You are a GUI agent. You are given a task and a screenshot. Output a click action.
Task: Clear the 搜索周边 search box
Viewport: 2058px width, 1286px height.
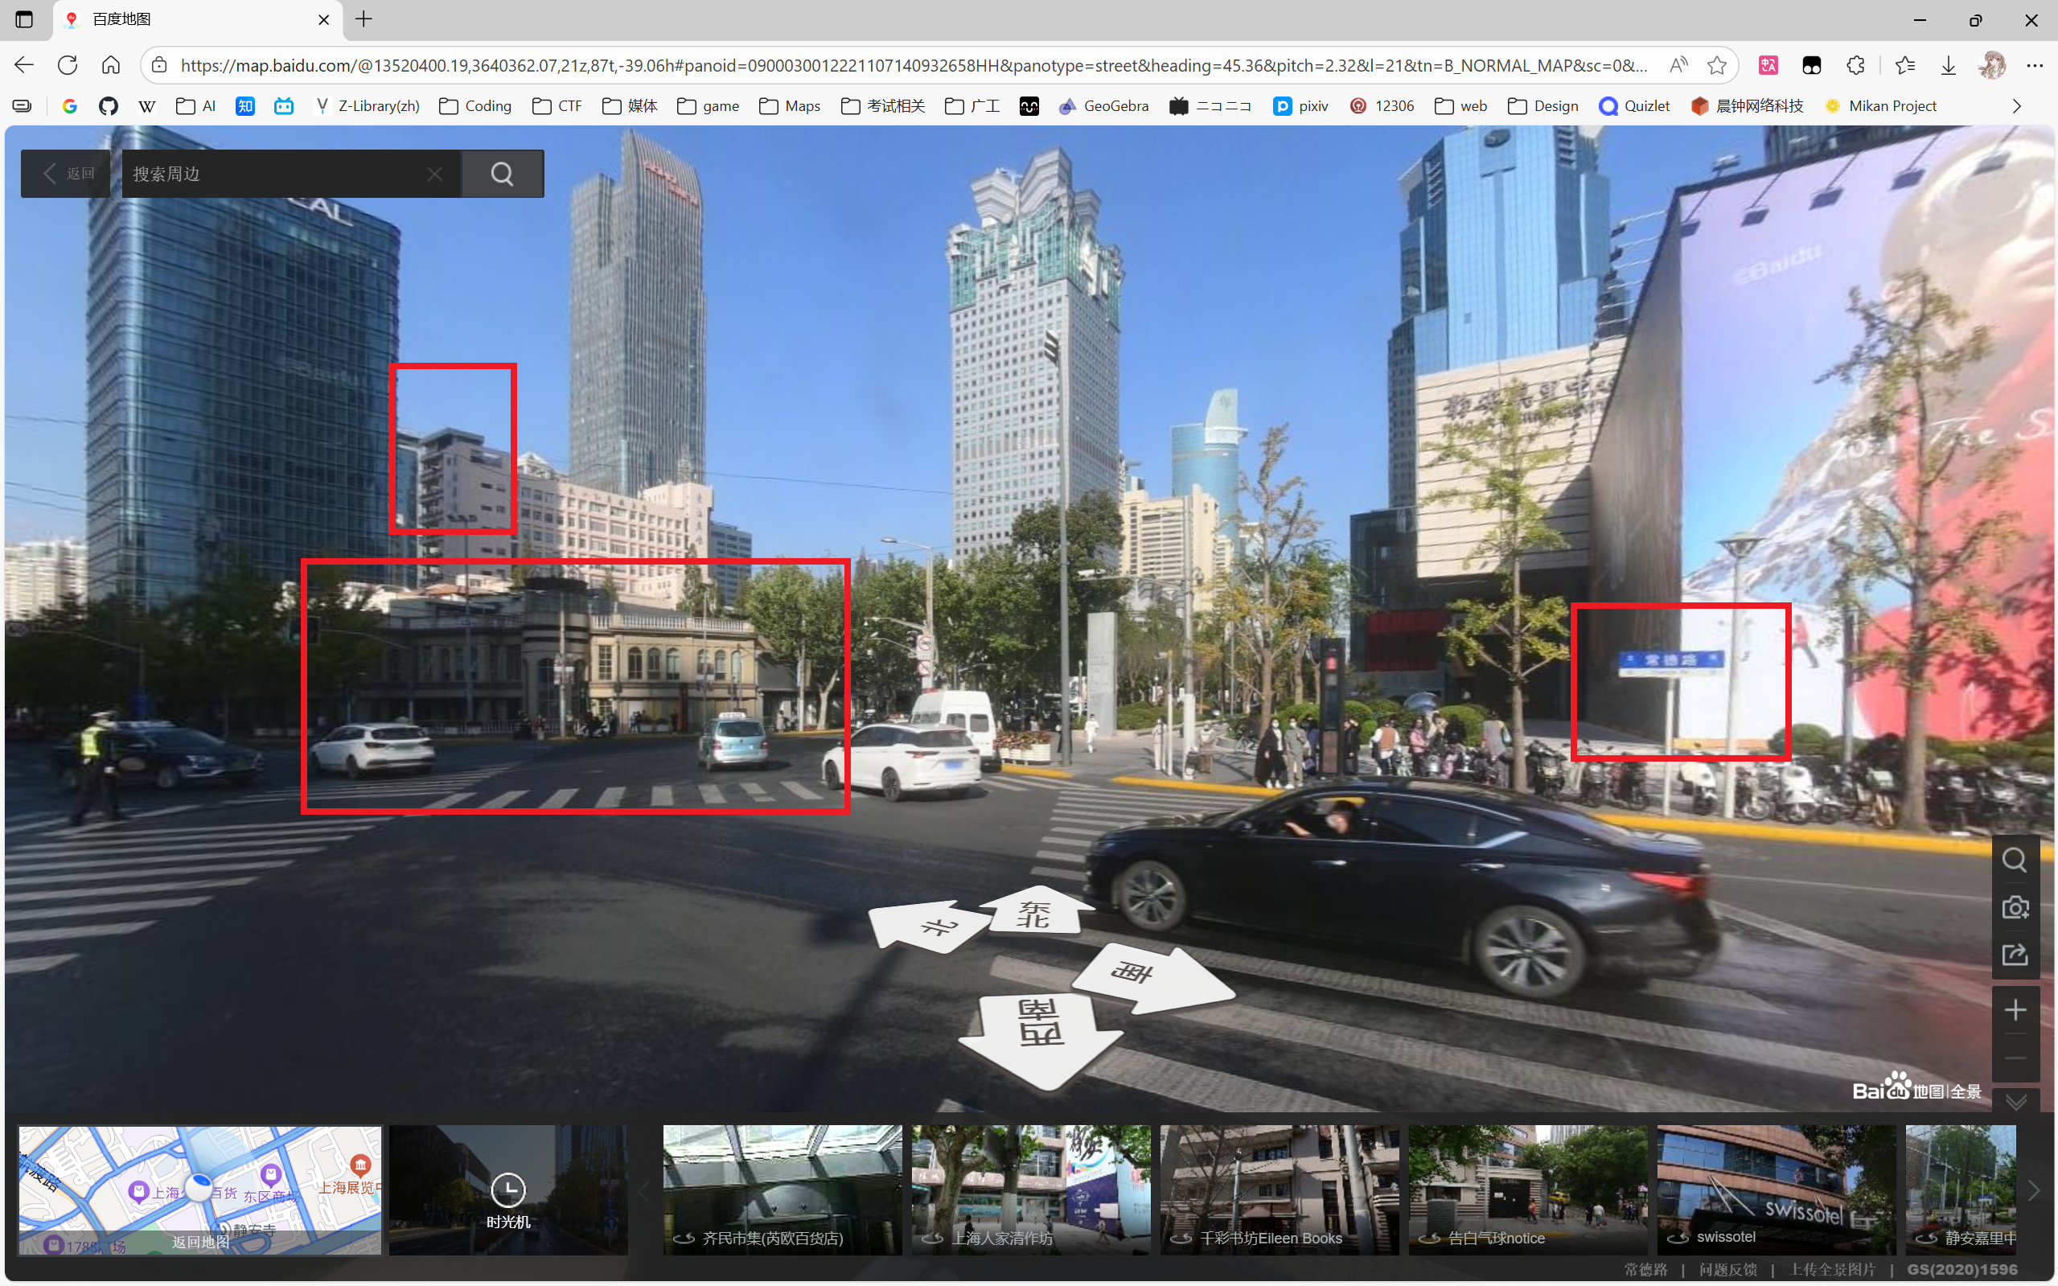434,175
